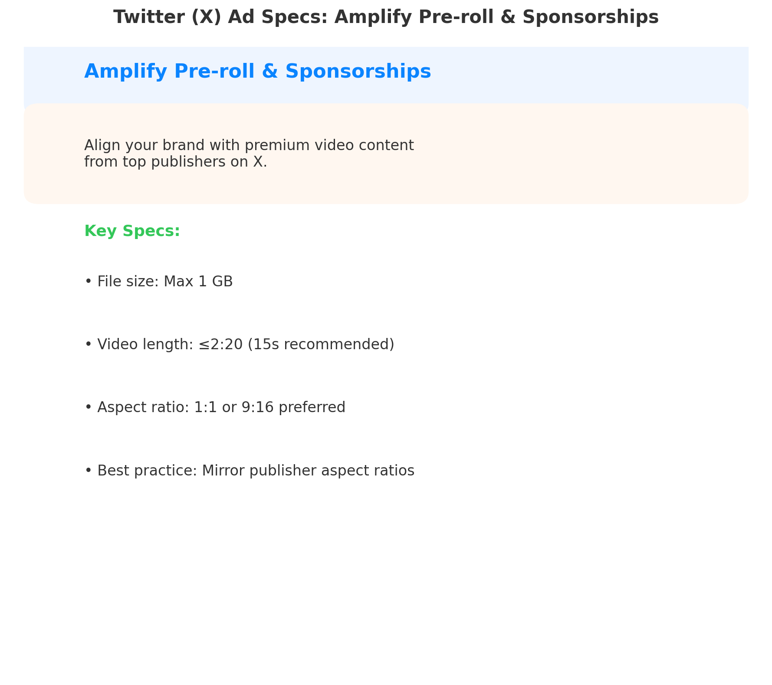772x685 pixels.
Task: Select the blue Amplify Pre-roll & Sponsorships heading
Action: pyautogui.click(x=257, y=71)
